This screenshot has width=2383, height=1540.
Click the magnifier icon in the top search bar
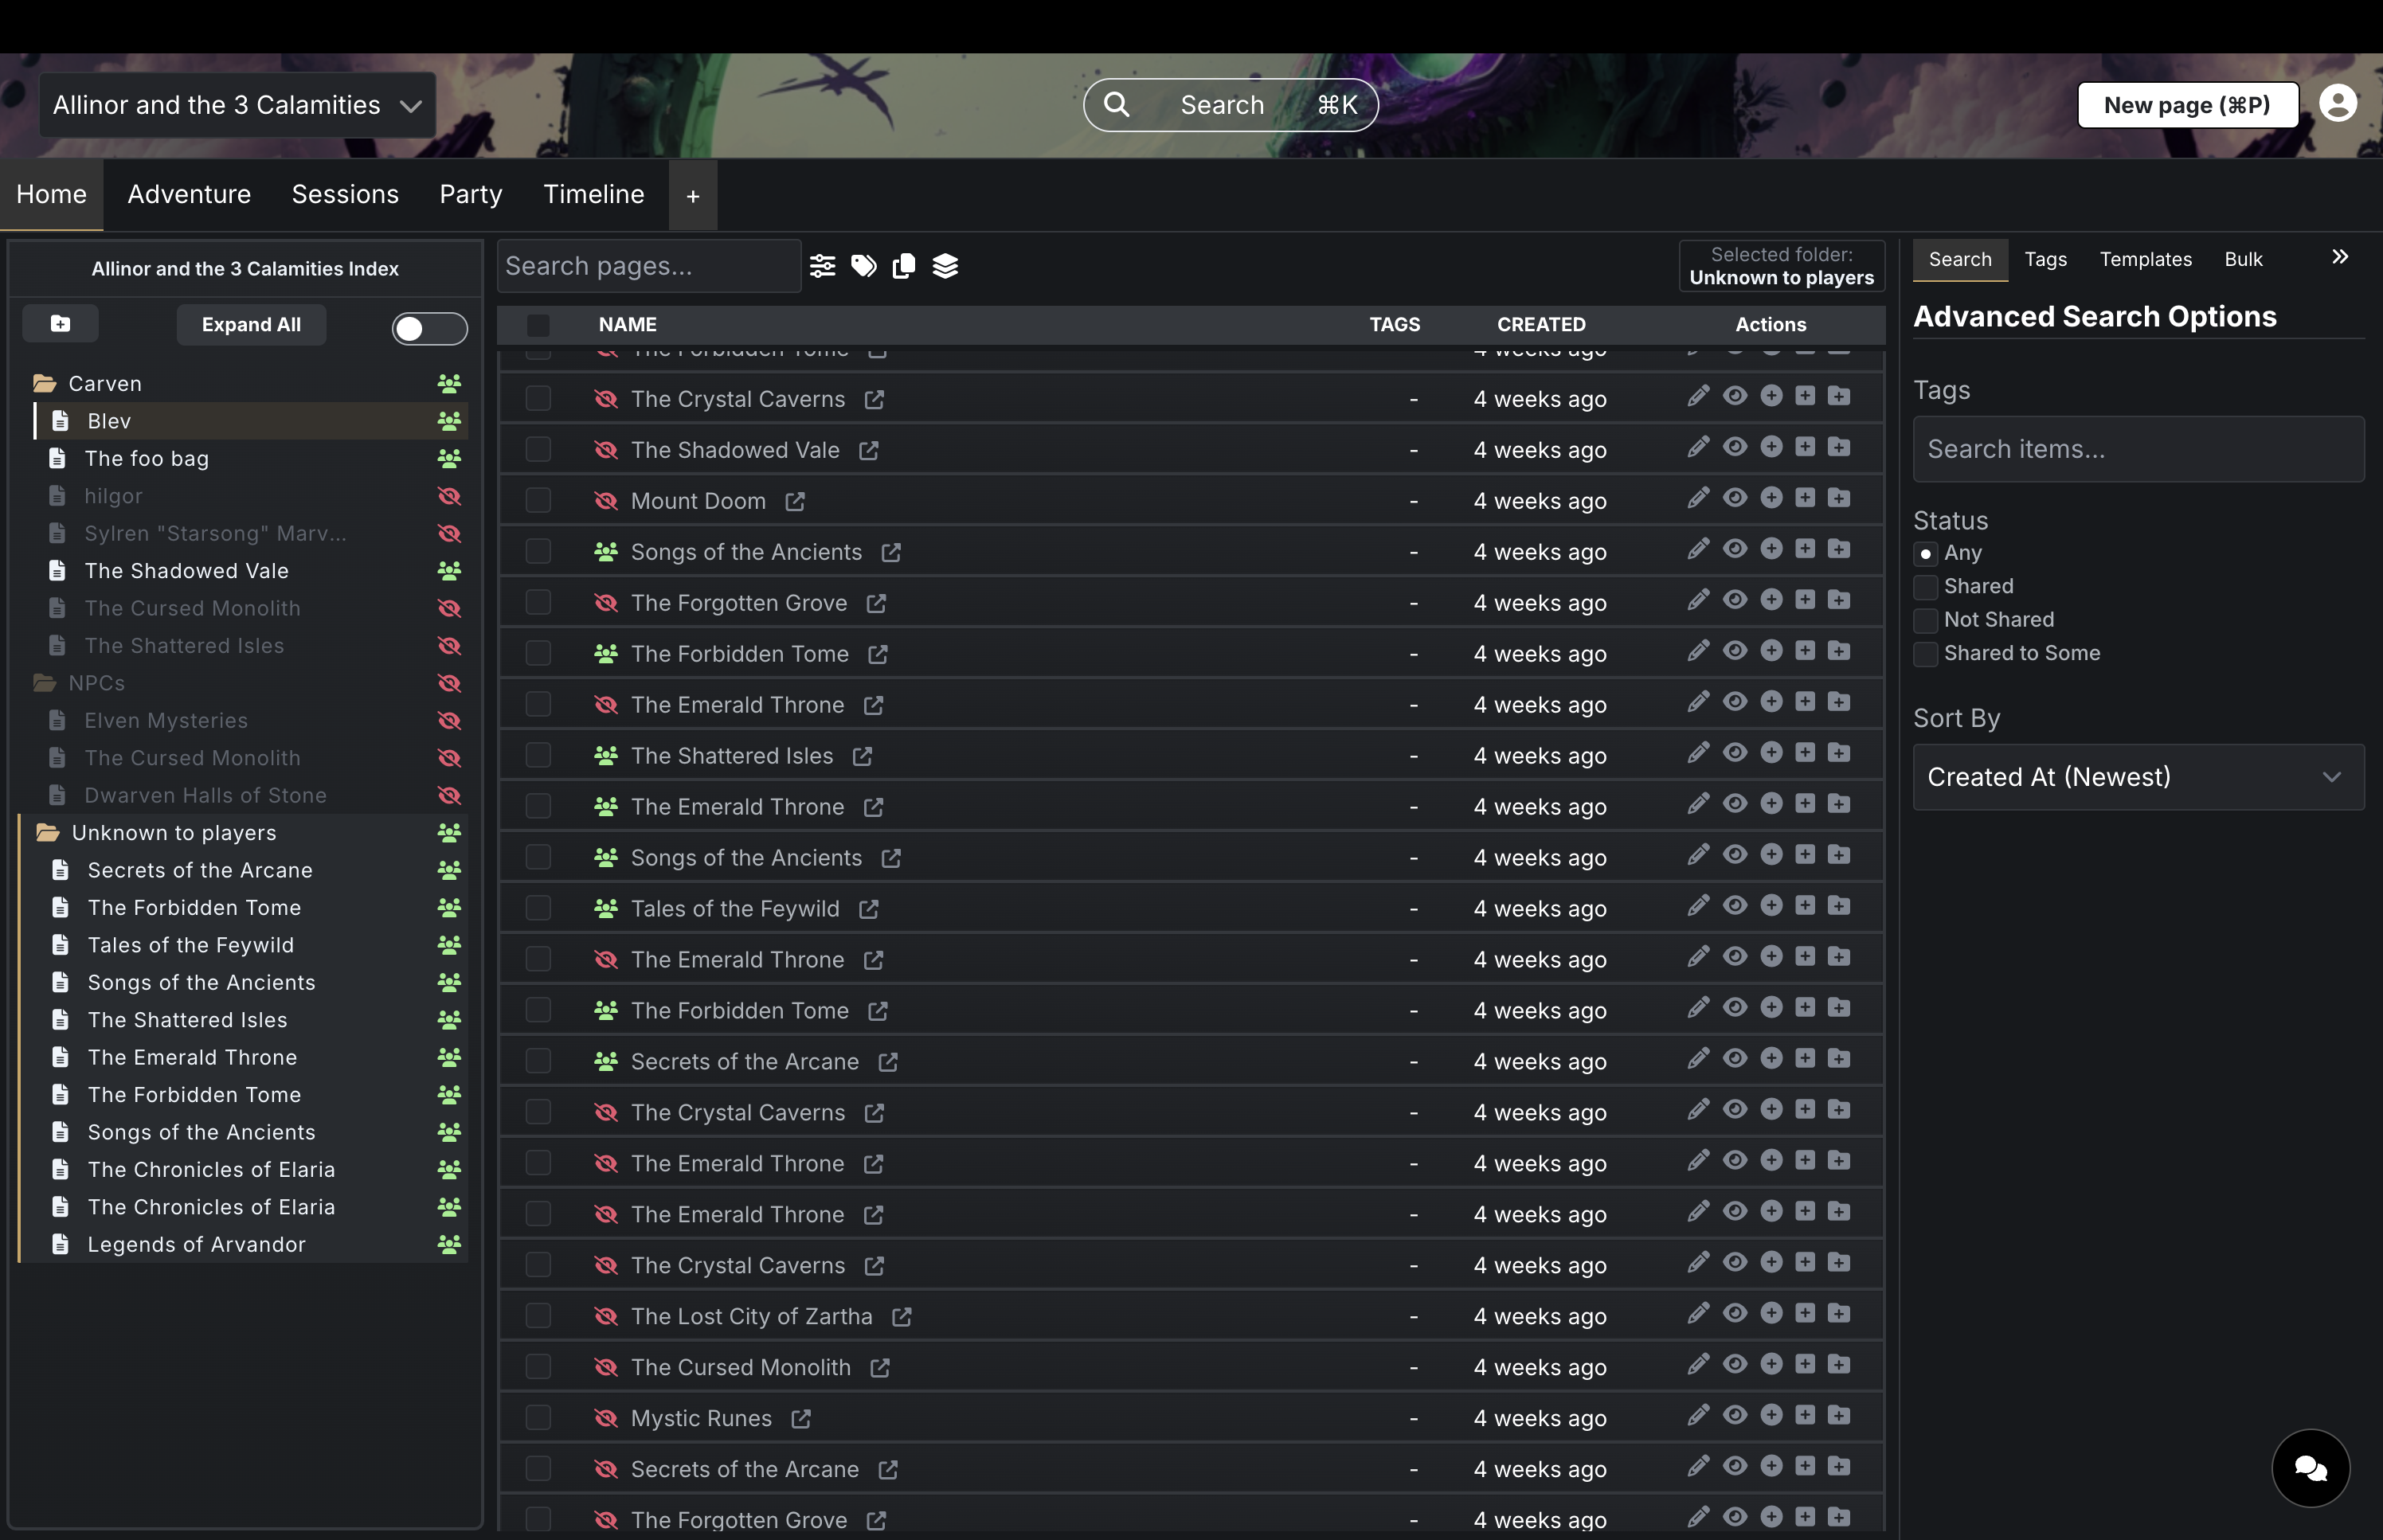point(1116,104)
